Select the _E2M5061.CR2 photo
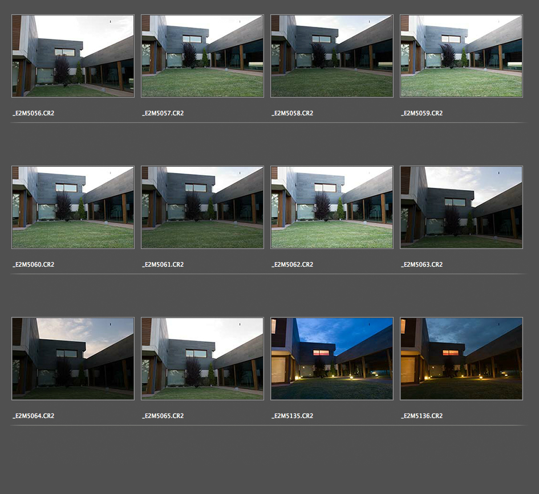Screen dimensions: 539x494 pyautogui.click(x=202, y=207)
